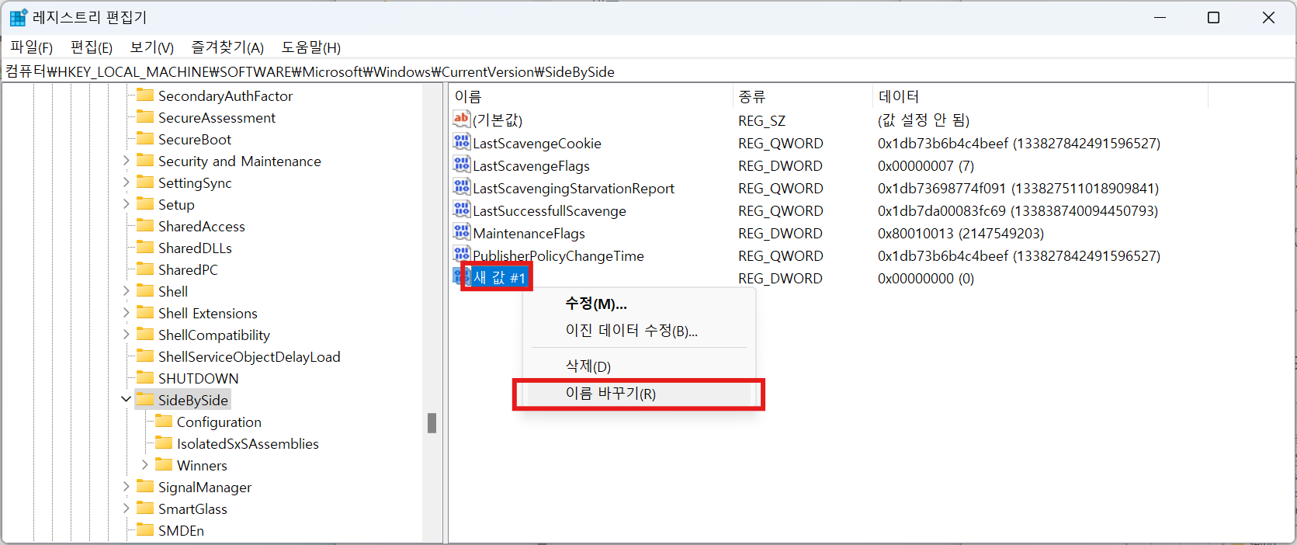The image size is (1297, 545).
Task: Click the SharedDLLs folder icon
Action: coord(145,248)
